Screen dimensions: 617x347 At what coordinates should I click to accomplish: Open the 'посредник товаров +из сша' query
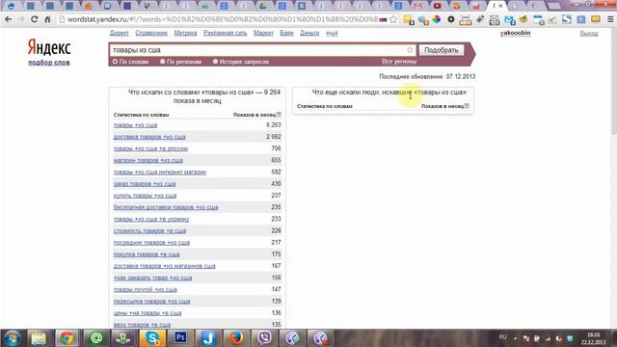click(x=151, y=243)
